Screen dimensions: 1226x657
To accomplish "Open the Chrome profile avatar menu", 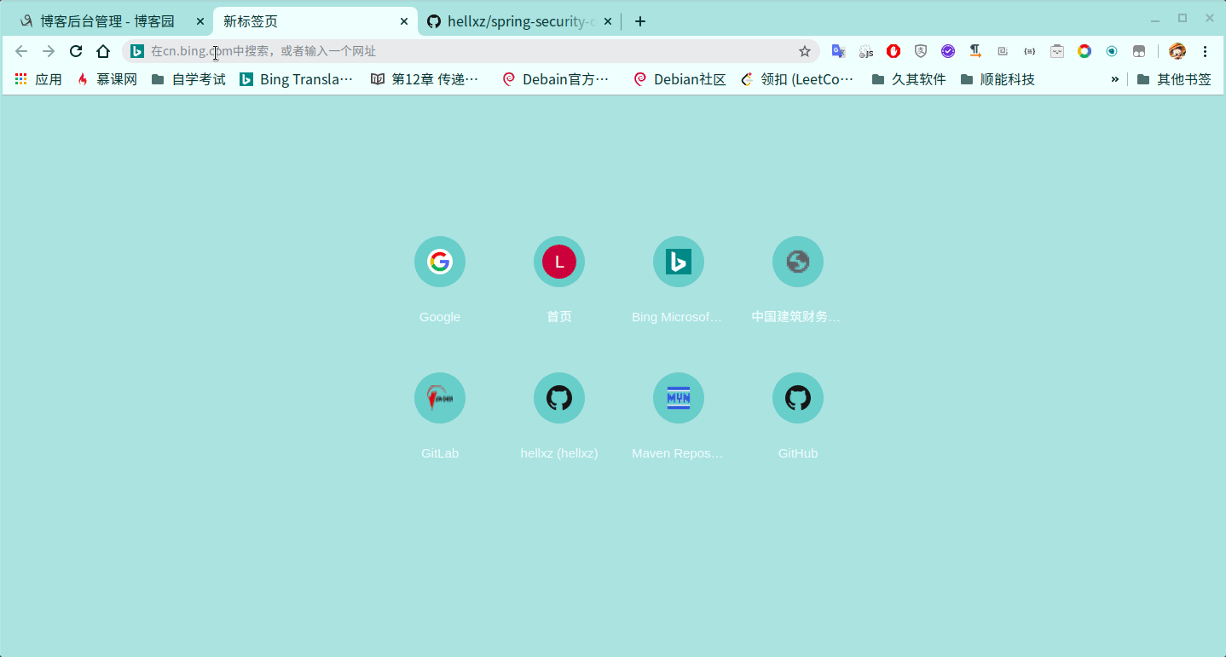I will click(1177, 51).
